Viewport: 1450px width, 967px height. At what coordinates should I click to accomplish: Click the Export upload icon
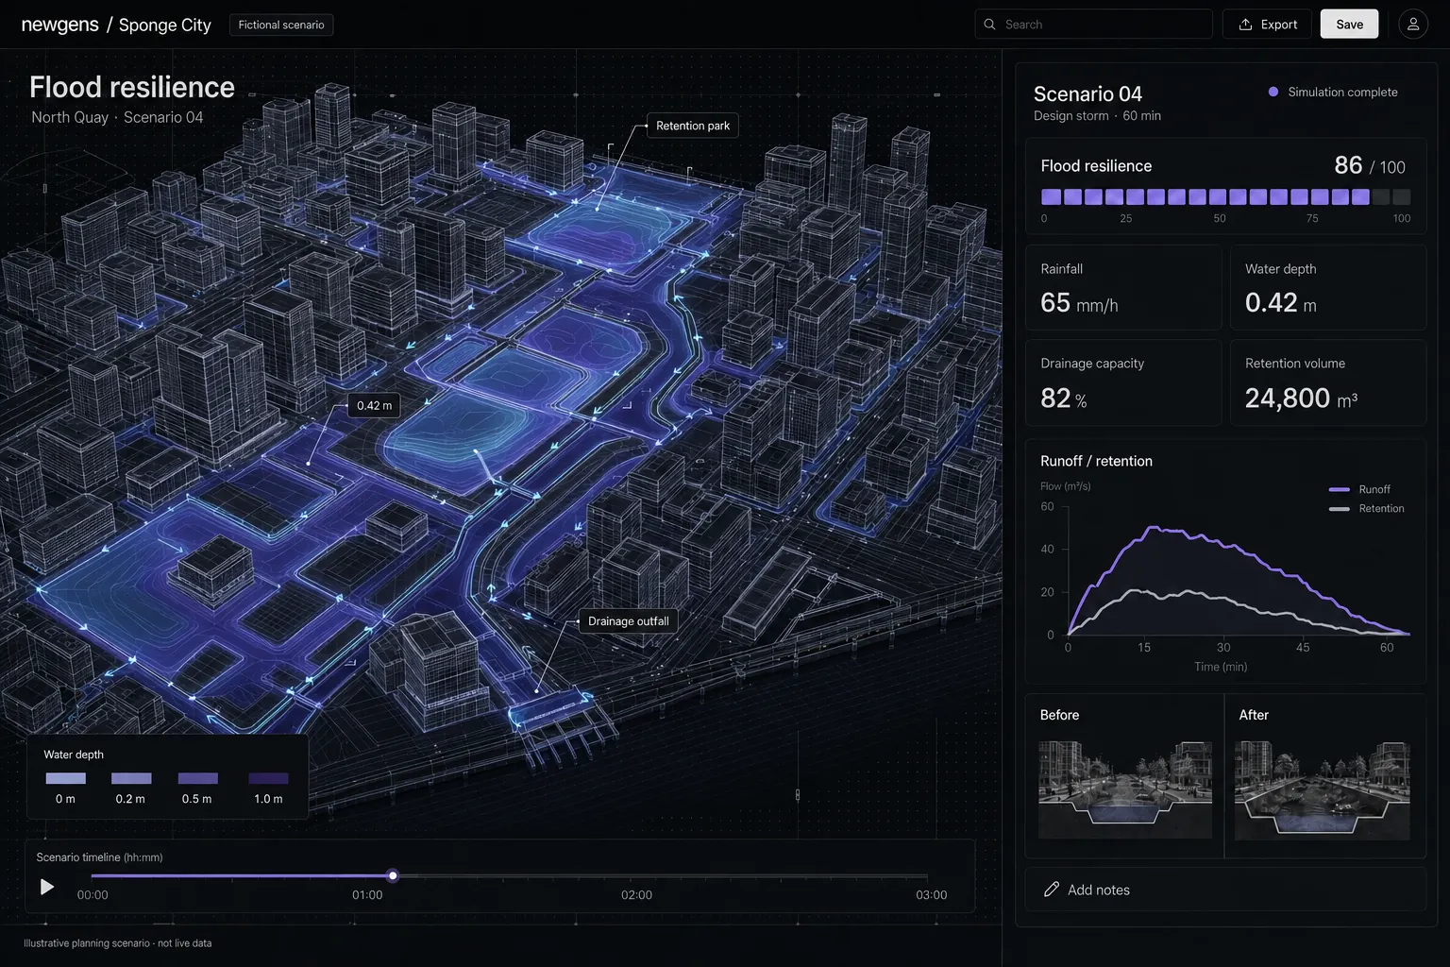click(1245, 25)
